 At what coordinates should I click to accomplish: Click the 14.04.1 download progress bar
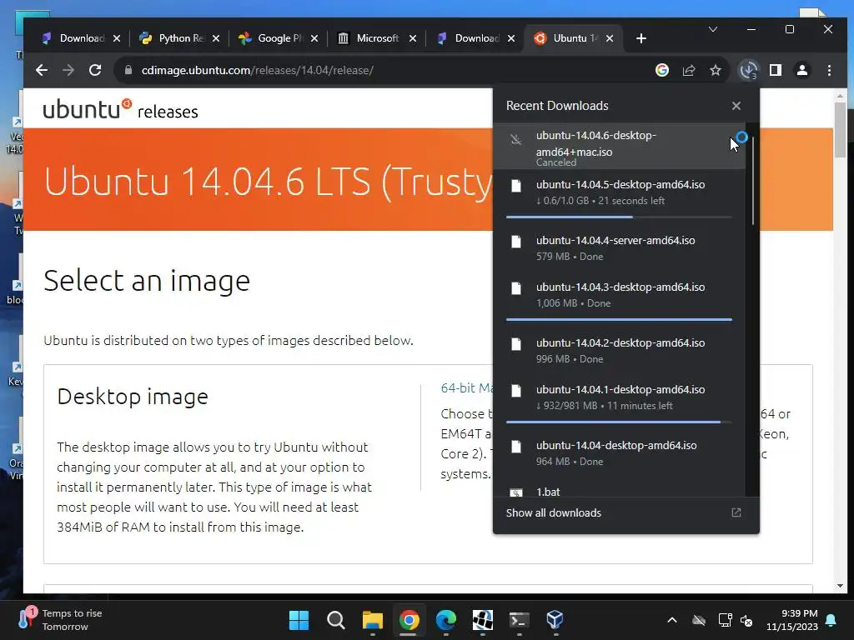(x=619, y=422)
